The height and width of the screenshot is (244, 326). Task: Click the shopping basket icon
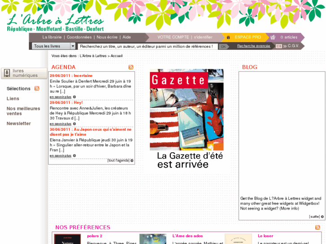(x=273, y=37)
